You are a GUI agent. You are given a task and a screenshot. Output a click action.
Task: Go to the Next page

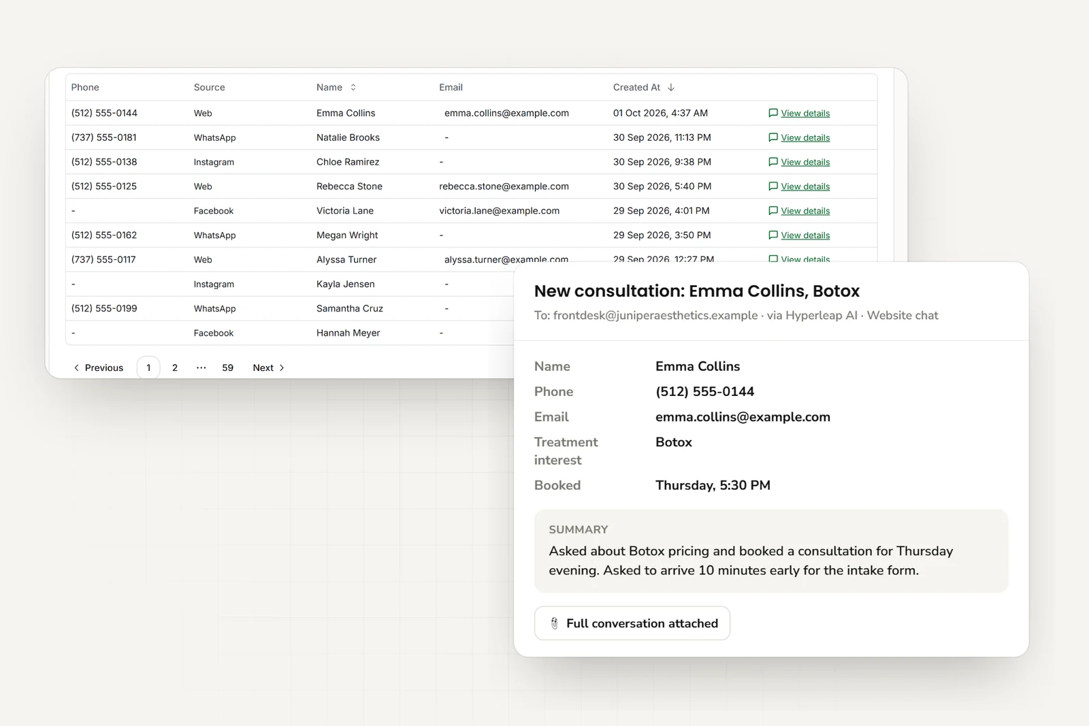coord(269,367)
